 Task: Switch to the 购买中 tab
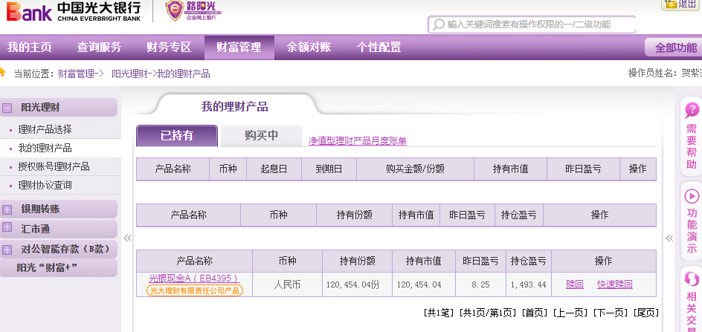pyautogui.click(x=262, y=136)
